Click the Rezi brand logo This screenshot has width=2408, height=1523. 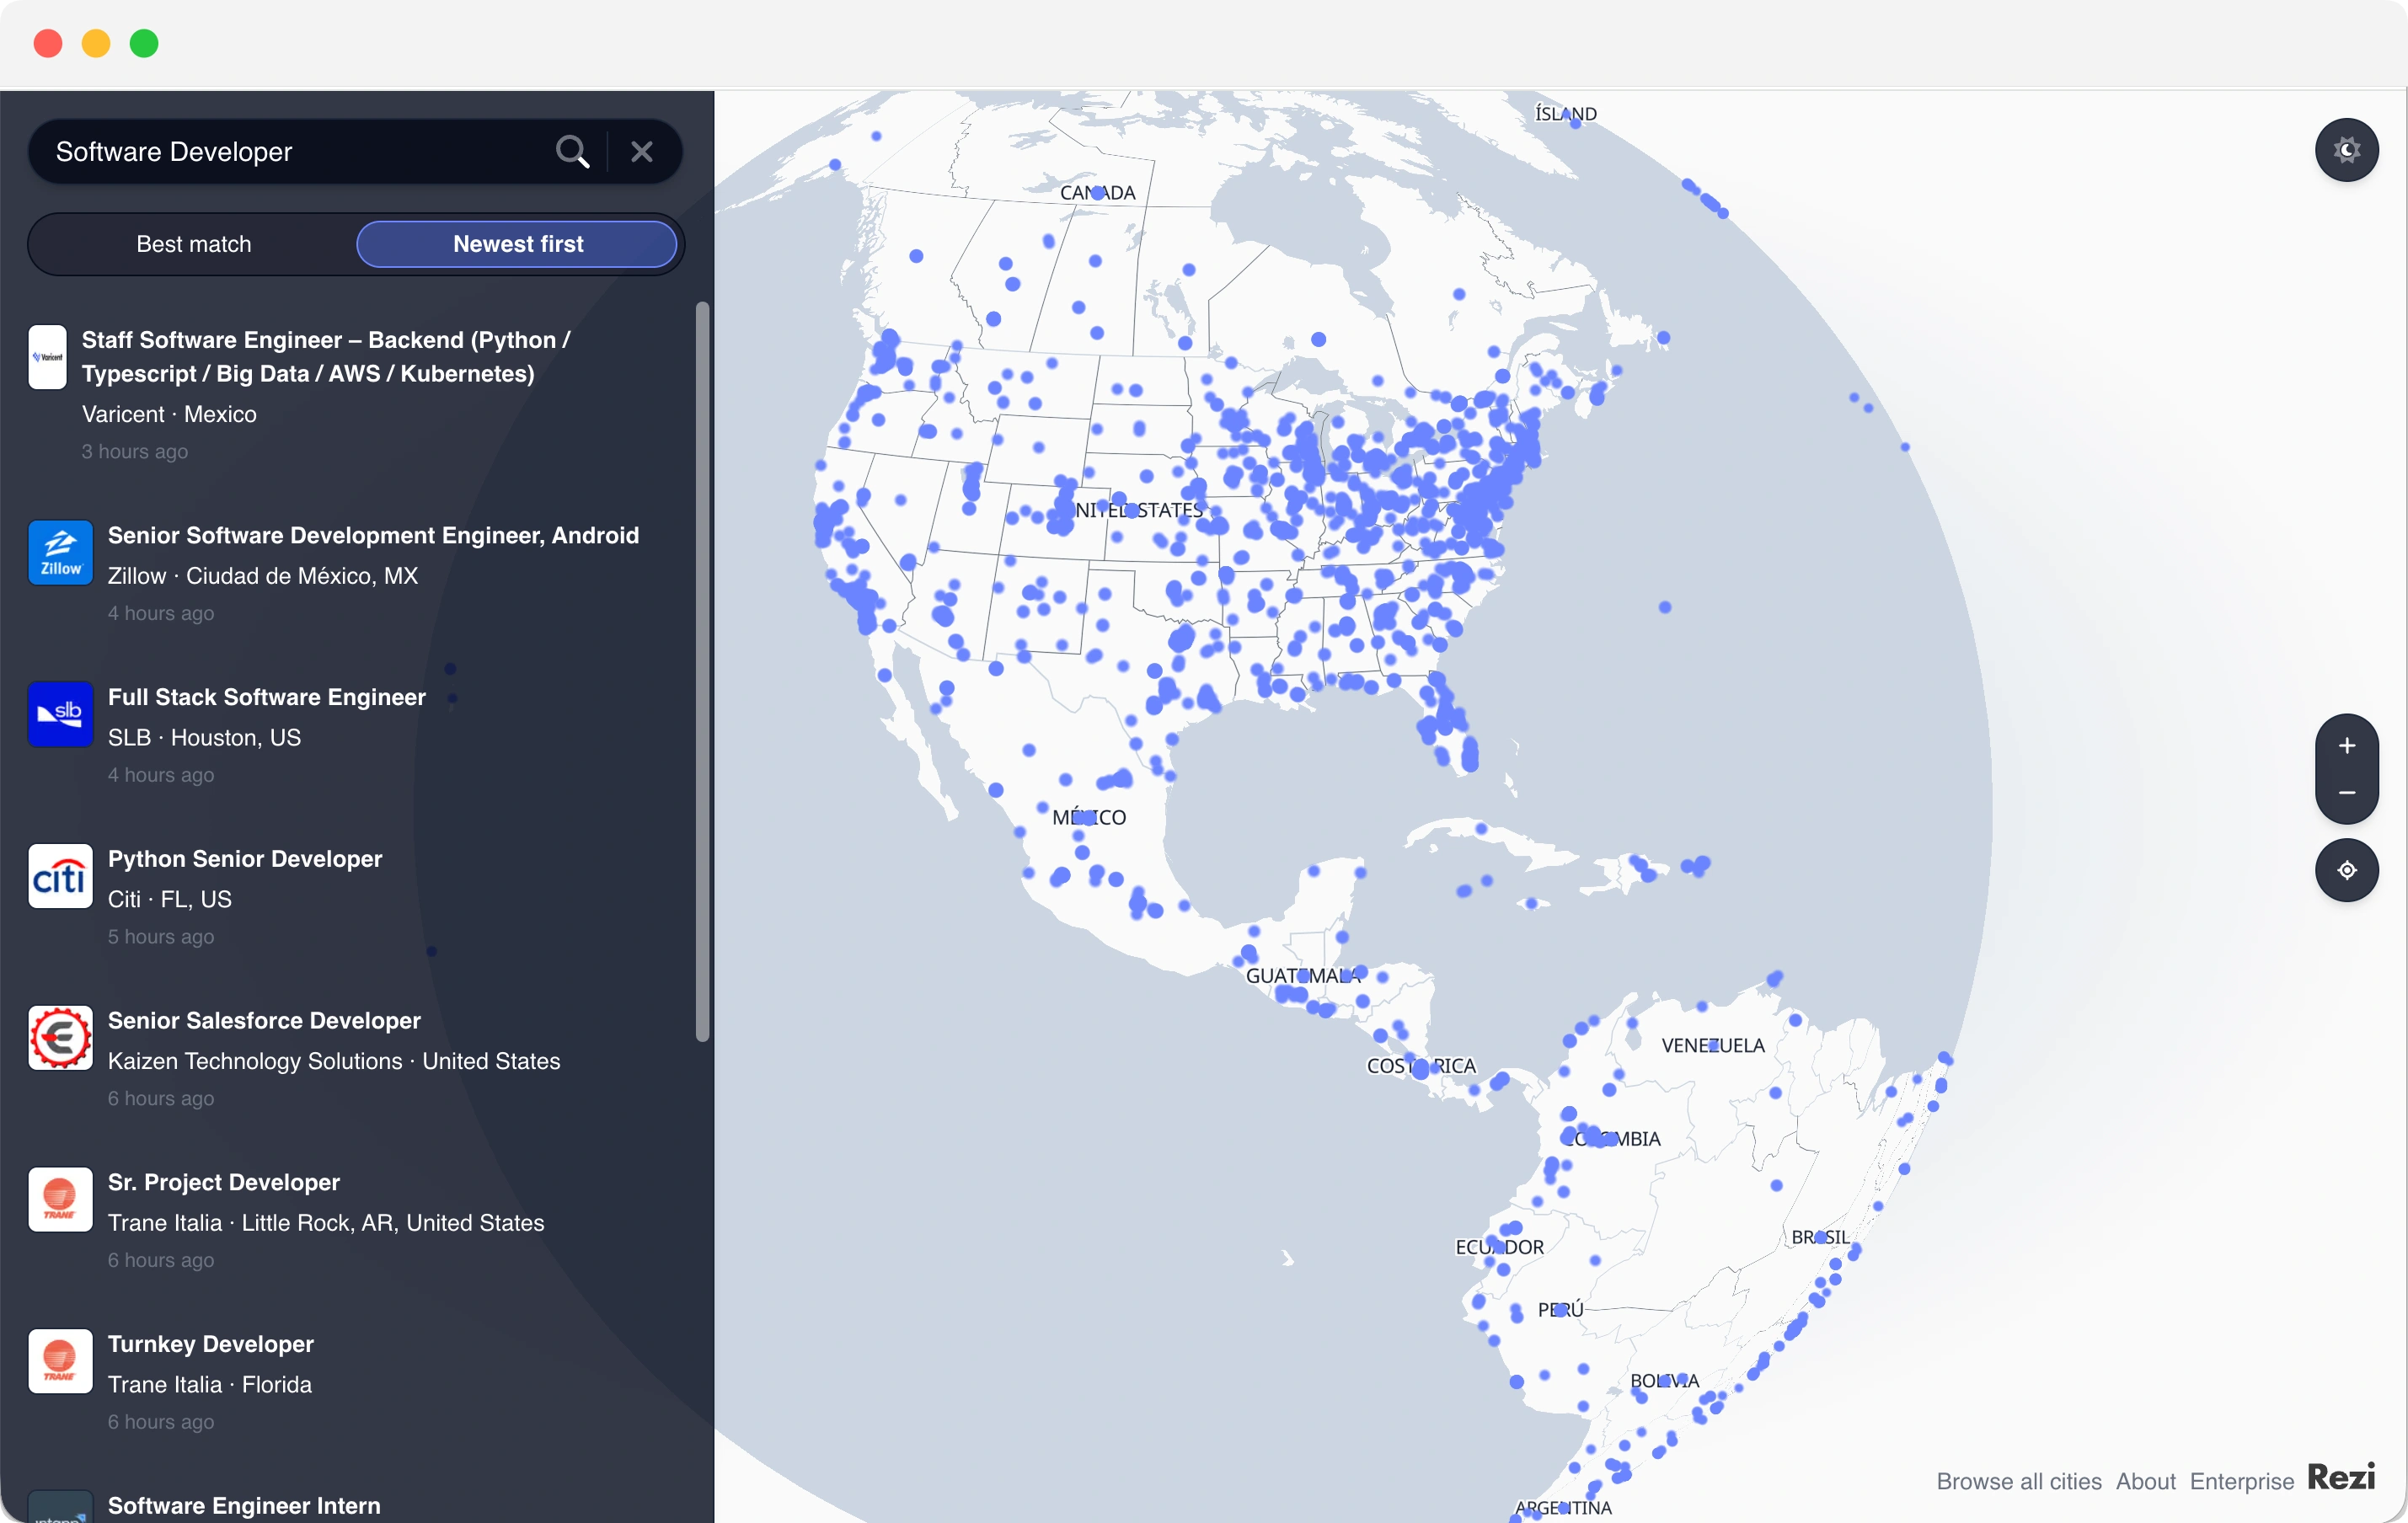(2340, 1477)
